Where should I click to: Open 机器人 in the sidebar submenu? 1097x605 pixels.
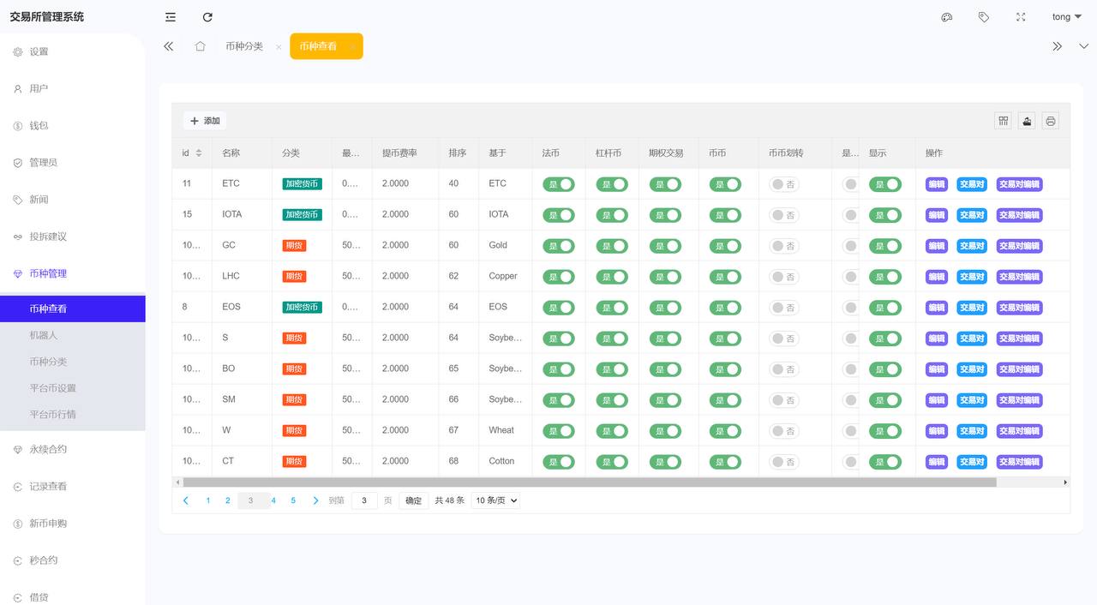(44, 335)
